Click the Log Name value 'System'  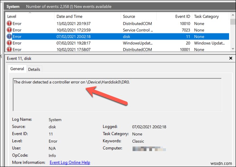coord(55,120)
